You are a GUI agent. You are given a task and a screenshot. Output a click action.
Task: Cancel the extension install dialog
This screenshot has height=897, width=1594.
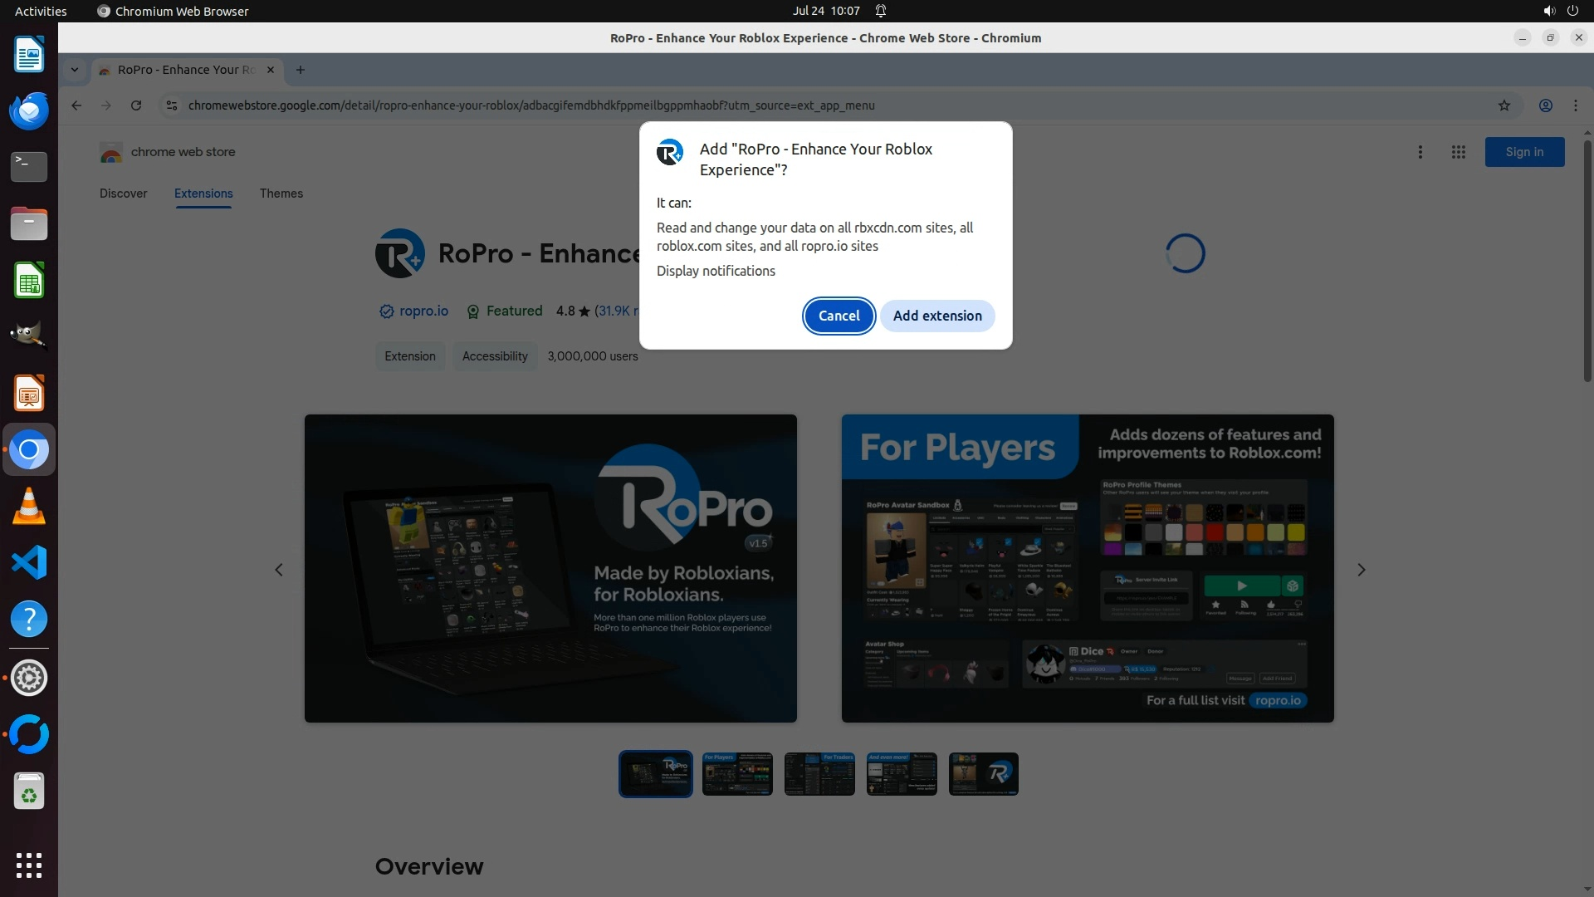click(x=839, y=316)
